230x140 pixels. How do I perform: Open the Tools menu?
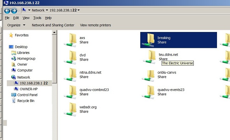coord(37,18)
